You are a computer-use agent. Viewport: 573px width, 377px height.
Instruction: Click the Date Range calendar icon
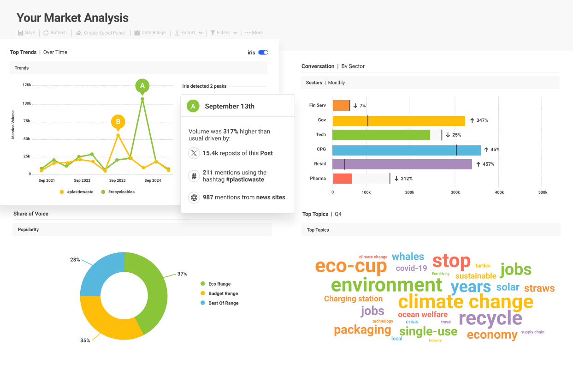pos(137,33)
